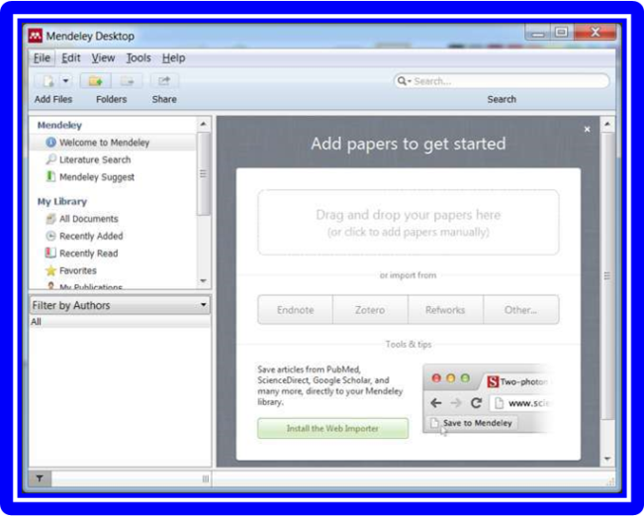Click the Share toolbar icon
The image size is (644, 516).
[x=164, y=81]
